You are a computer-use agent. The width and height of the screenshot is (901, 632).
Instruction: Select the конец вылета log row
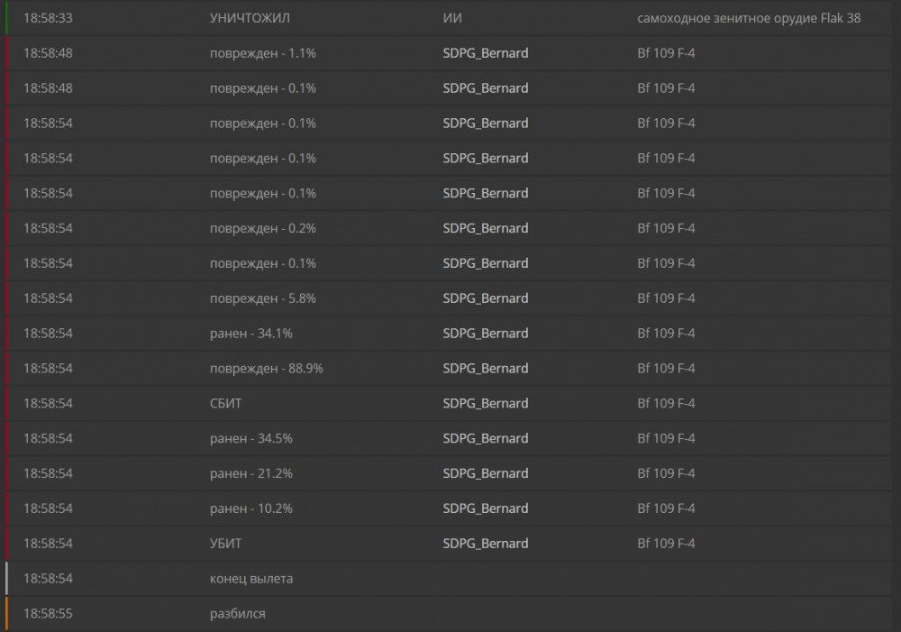(x=250, y=579)
